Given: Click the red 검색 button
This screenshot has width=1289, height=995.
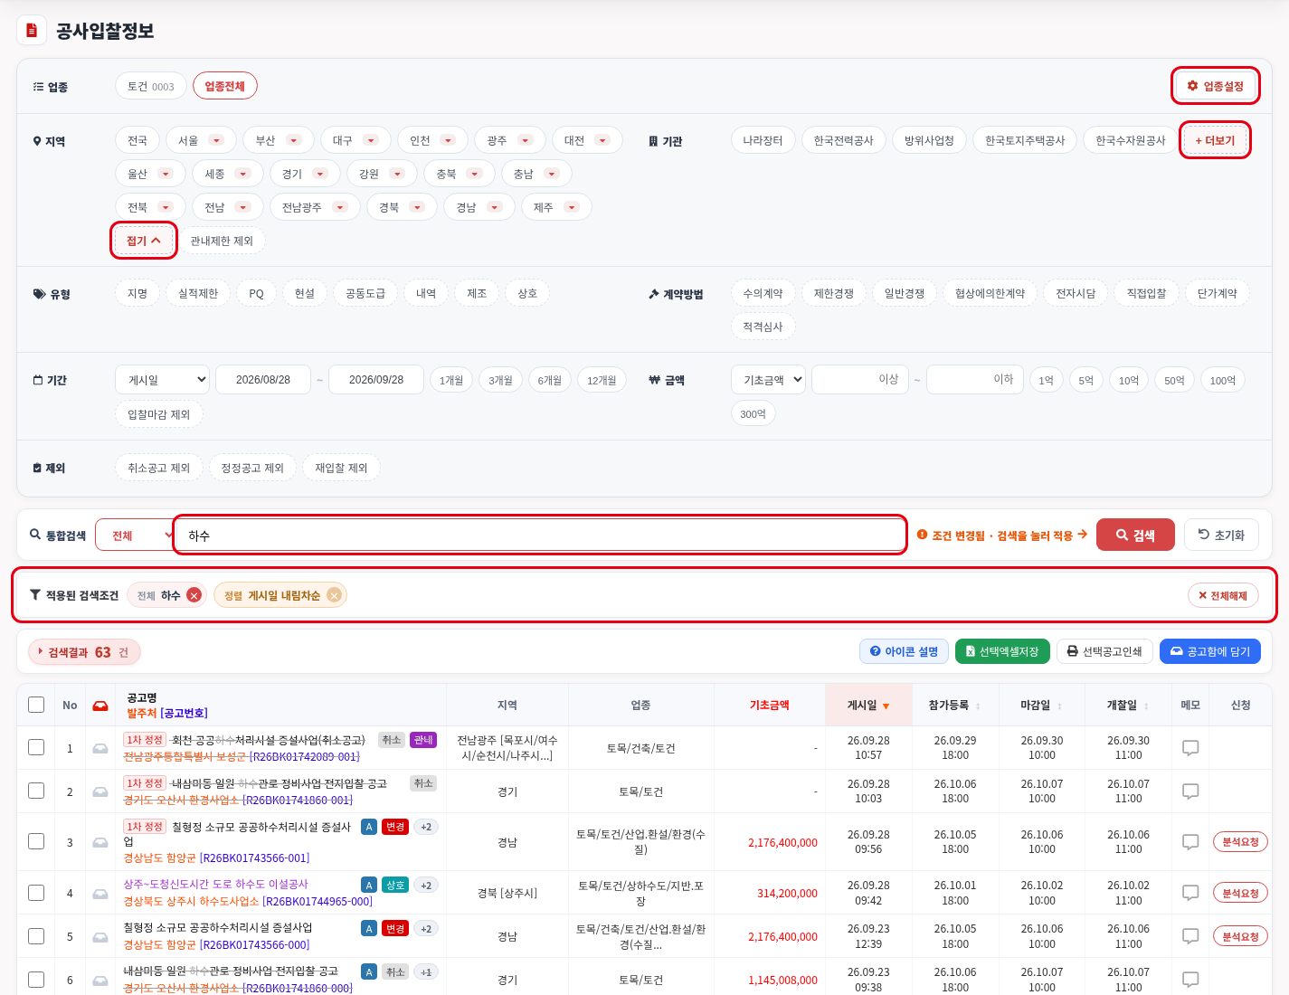Looking at the screenshot, I should tap(1135, 535).
